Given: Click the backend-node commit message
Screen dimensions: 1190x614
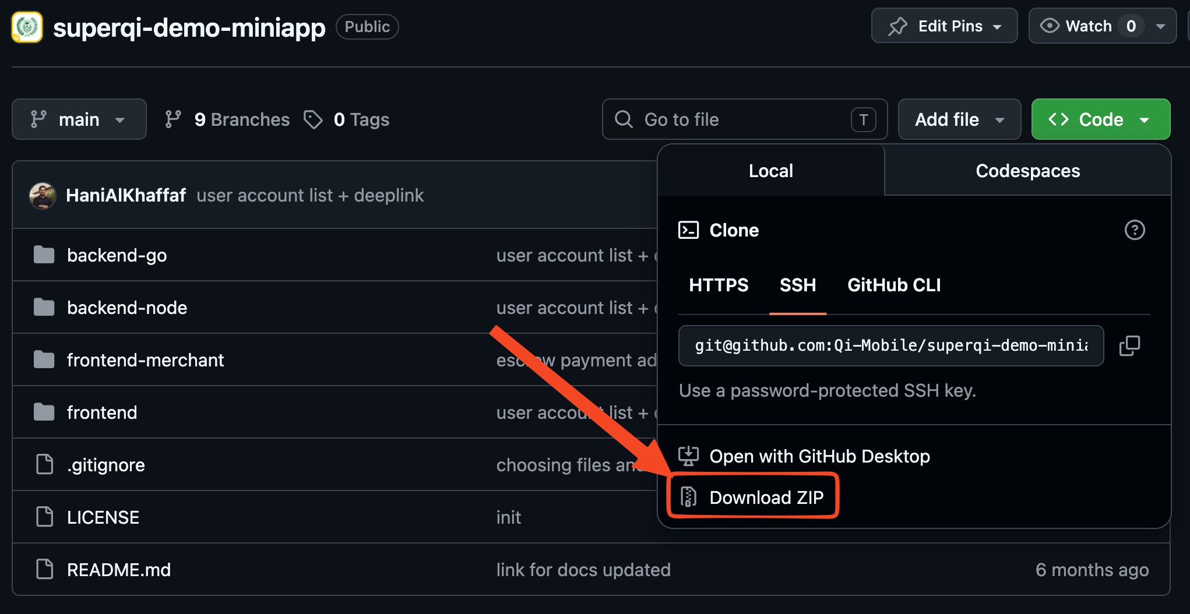Looking at the screenshot, I should click(577, 308).
